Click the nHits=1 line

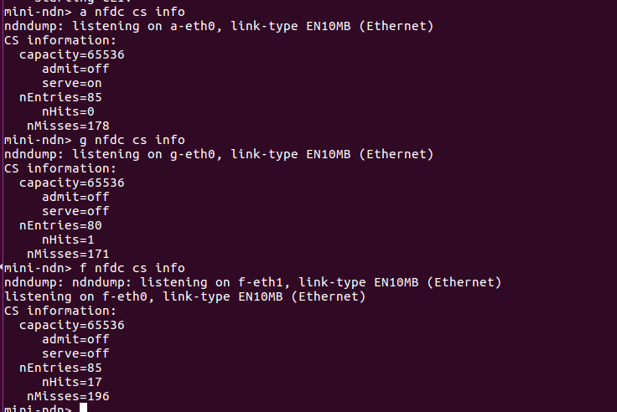(x=68, y=239)
